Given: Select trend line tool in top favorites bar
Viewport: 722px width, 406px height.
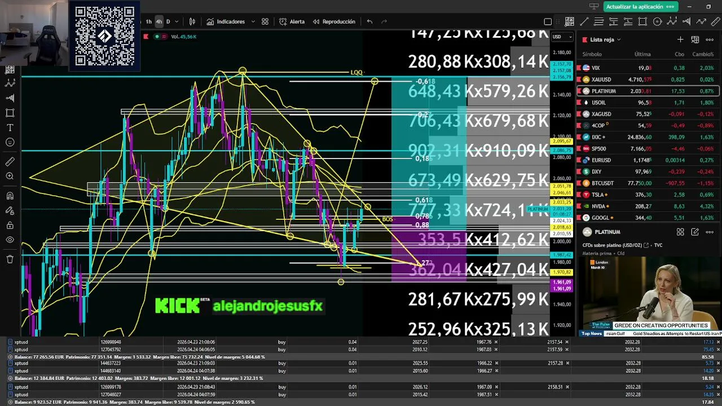Looking at the screenshot, I should [x=584, y=21].
